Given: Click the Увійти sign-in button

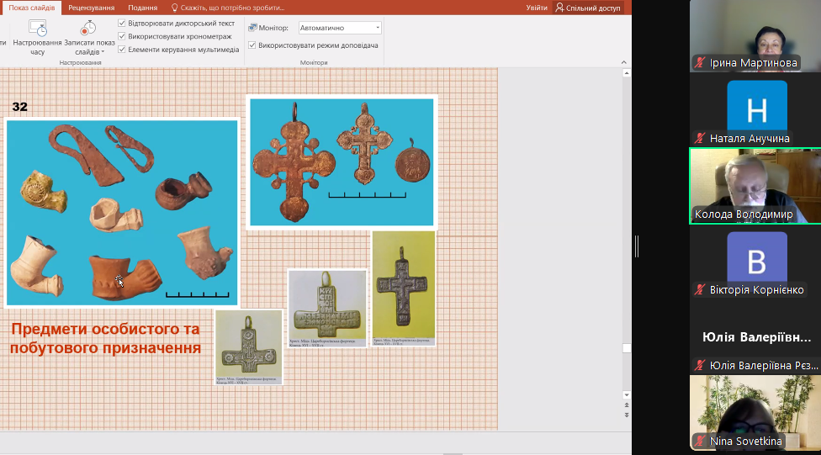Looking at the screenshot, I should [536, 8].
